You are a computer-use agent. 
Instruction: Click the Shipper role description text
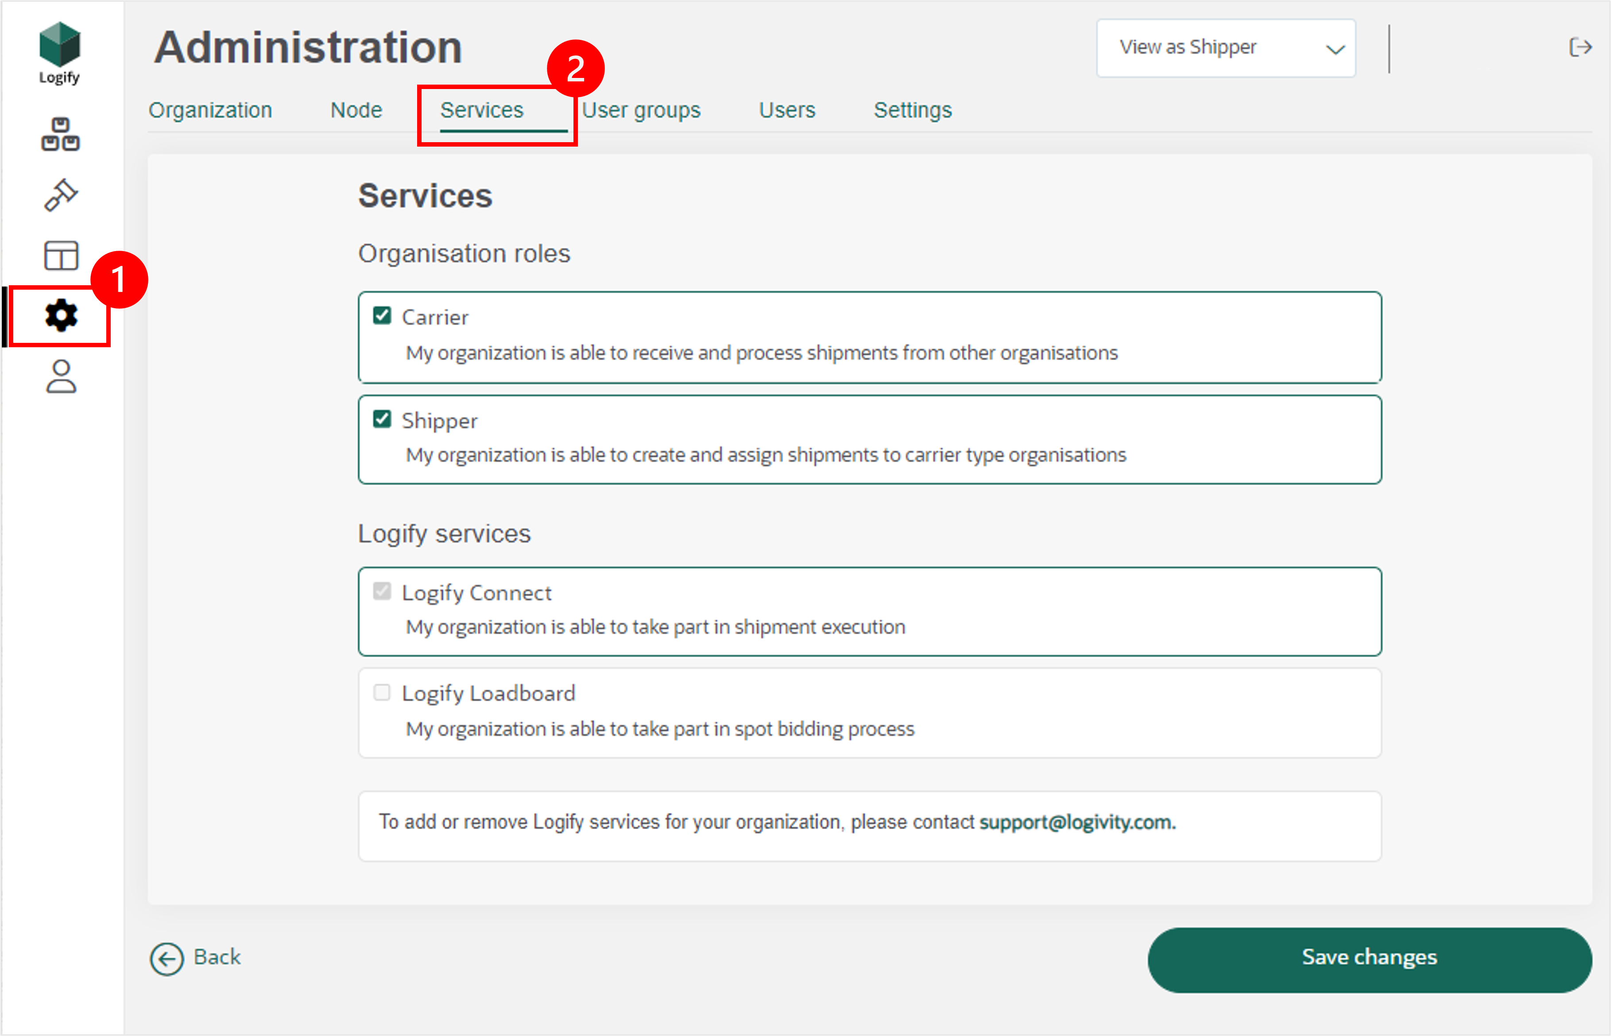click(x=766, y=455)
